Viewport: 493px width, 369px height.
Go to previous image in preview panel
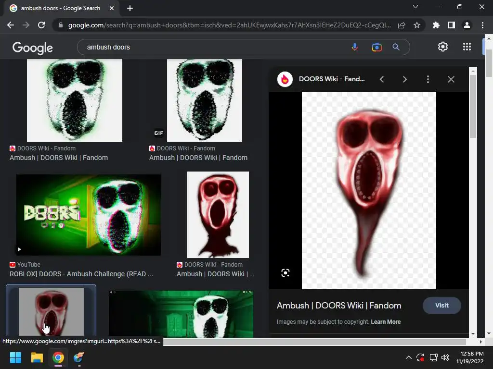pos(382,79)
